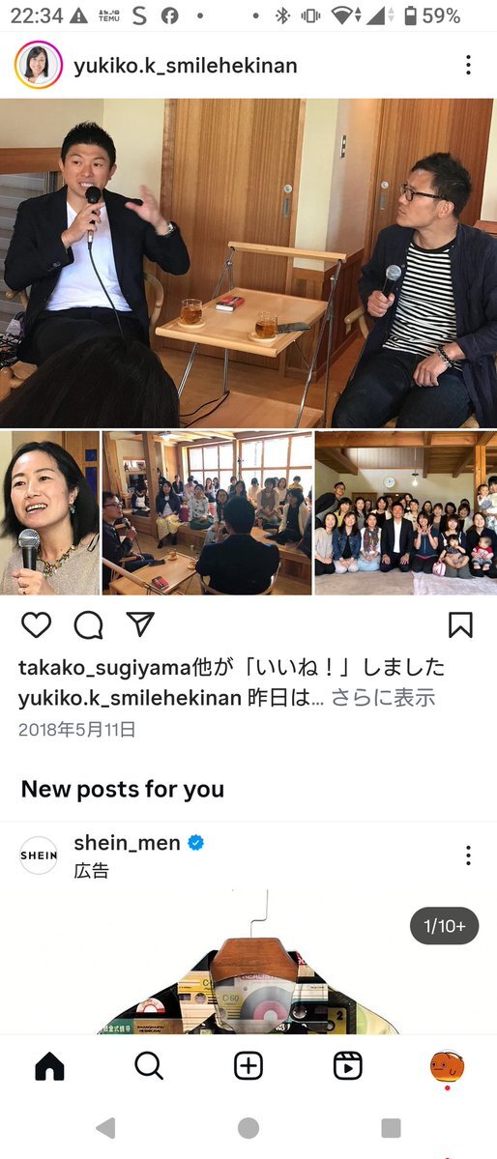The width and height of the screenshot is (497, 1159).
Task: Open the Search tab magnifier icon
Action: pyautogui.click(x=149, y=1066)
